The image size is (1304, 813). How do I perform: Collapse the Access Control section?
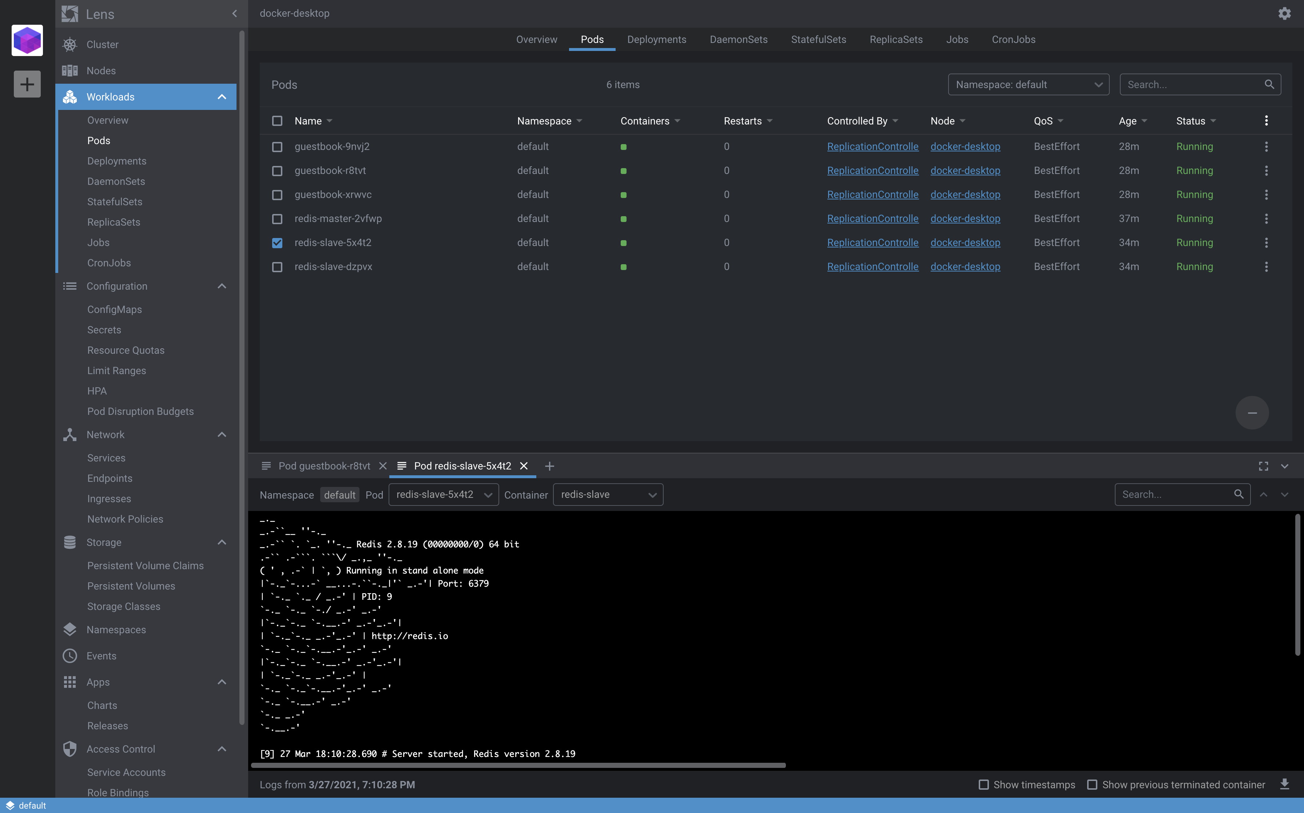click(x=222, y=749)
